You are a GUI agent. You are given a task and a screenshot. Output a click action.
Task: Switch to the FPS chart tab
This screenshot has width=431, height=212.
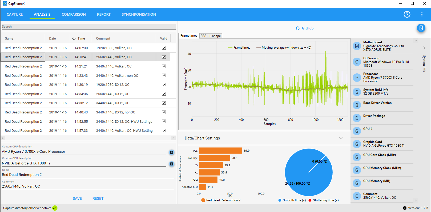click(x=204, y=36)
